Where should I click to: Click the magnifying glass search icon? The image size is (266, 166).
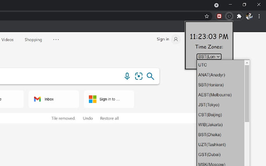(x=150, y=76)
